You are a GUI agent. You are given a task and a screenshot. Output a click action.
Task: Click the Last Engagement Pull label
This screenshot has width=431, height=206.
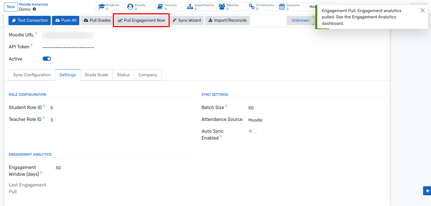pyautogui.click(x=27, y=188)
